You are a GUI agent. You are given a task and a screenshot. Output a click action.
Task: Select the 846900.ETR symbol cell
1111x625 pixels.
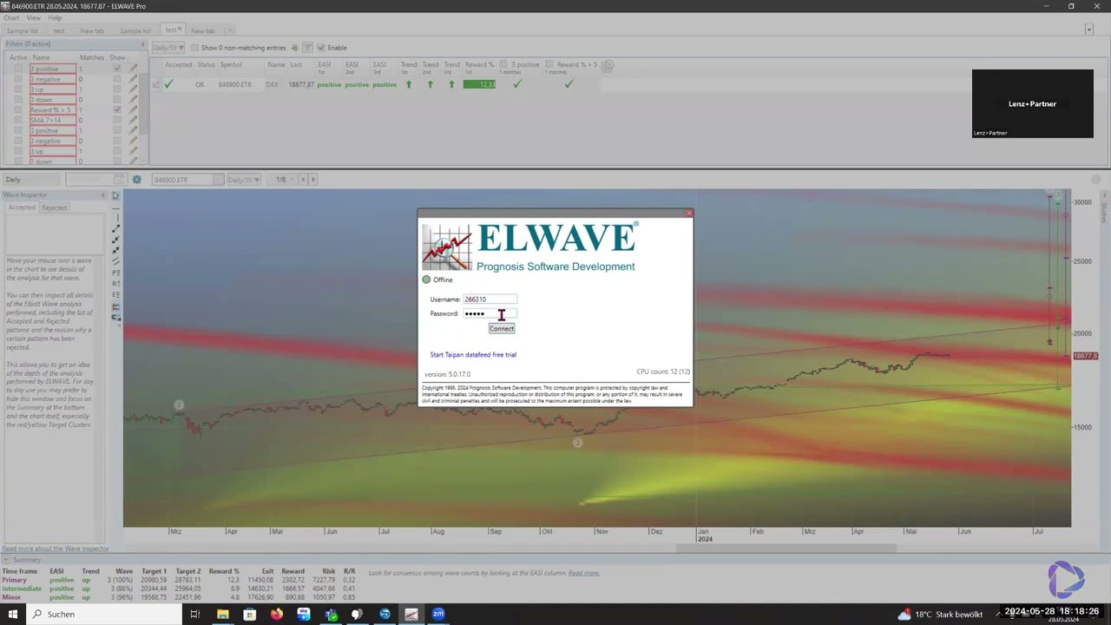[234, 84]
